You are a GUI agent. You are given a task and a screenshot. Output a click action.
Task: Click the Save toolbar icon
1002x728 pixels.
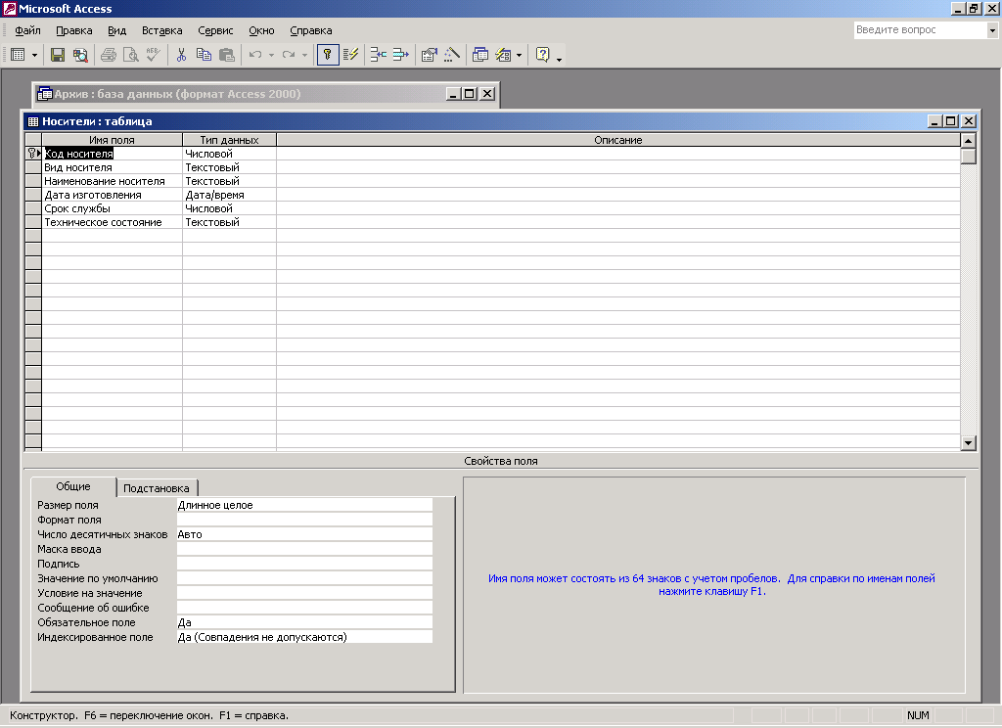[58, 55]
